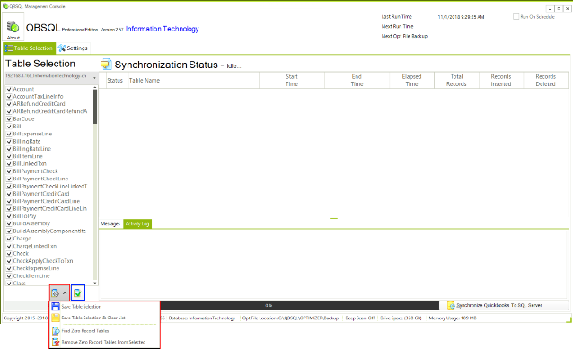Expand the InformationTechnology database dropdown
This screenshot has height=349, width=573.
point(94,77)
